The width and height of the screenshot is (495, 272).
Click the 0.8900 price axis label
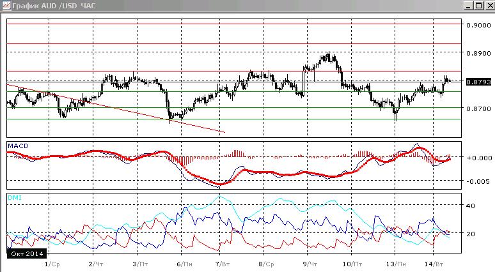click(x=478, y=53)
